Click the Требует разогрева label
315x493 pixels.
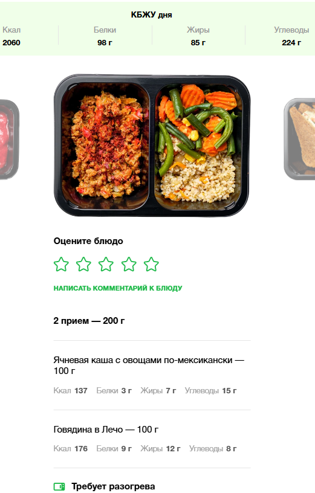(113, 486)
